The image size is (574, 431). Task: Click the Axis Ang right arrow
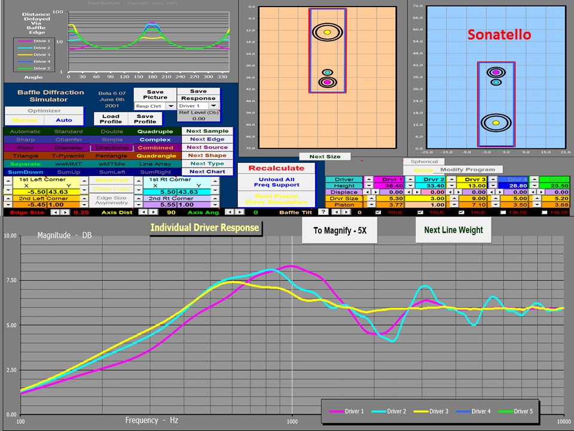pos(239,212)
